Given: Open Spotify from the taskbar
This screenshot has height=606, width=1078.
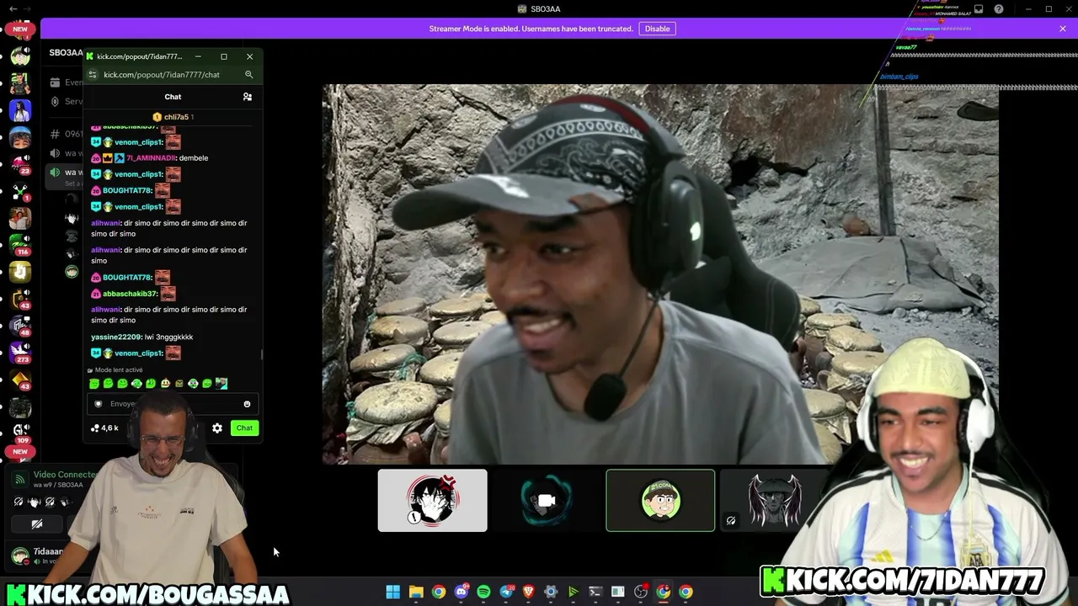Looking at the screenshot, I should (x=483, y=592).
